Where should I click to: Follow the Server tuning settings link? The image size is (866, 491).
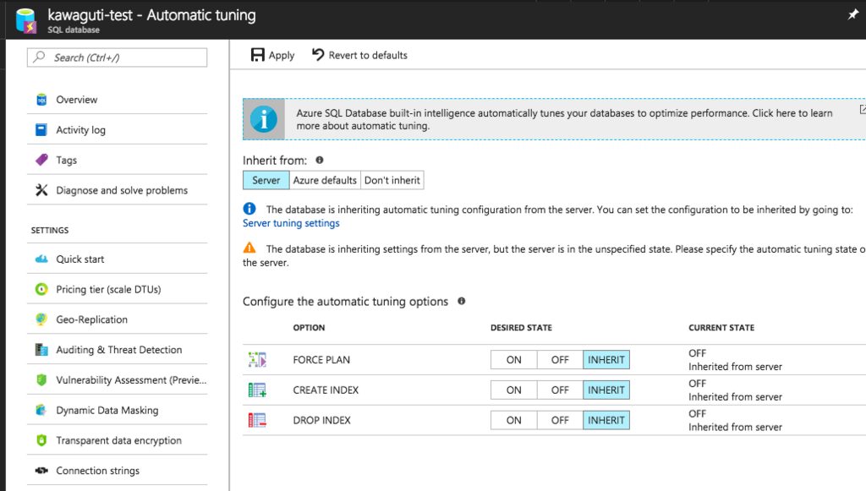291,224
